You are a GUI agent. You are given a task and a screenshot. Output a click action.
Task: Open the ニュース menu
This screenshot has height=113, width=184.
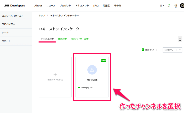pyautogui.click(x=51, y=6)
